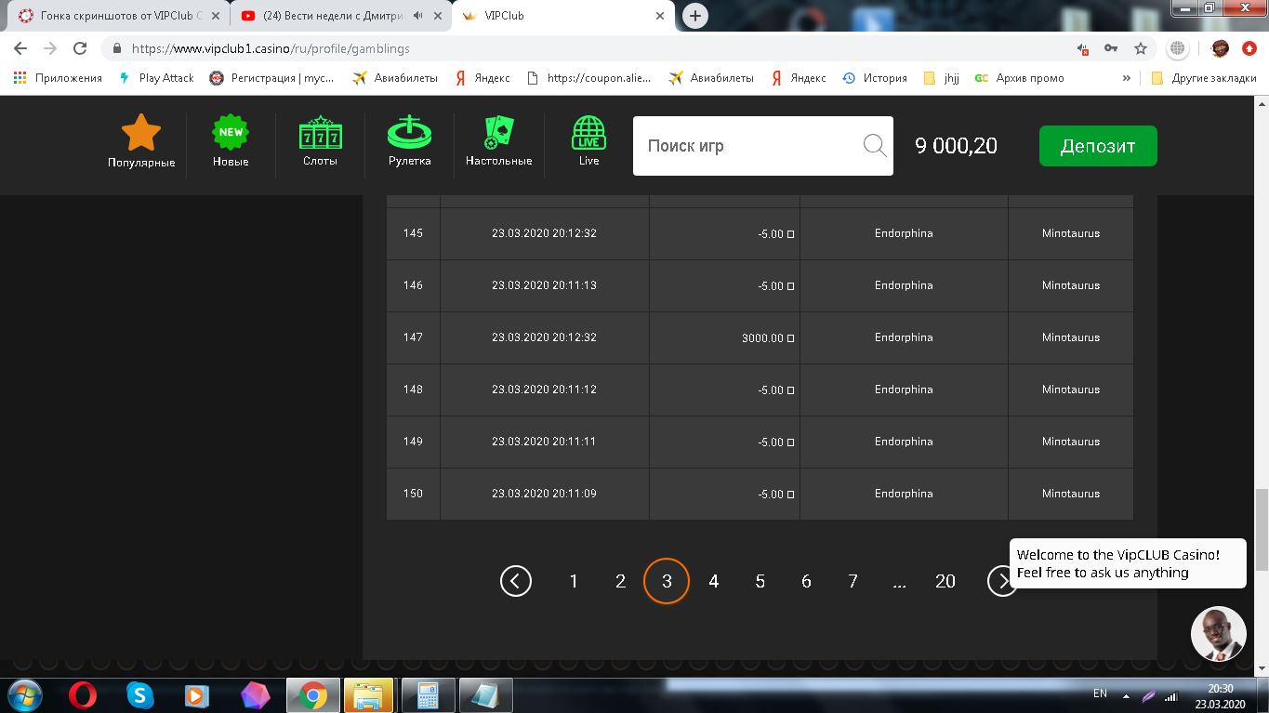The width and height of the screenshot is (1269, 713).
Task: Go to page 4 of history
Action: coord(713,581)
